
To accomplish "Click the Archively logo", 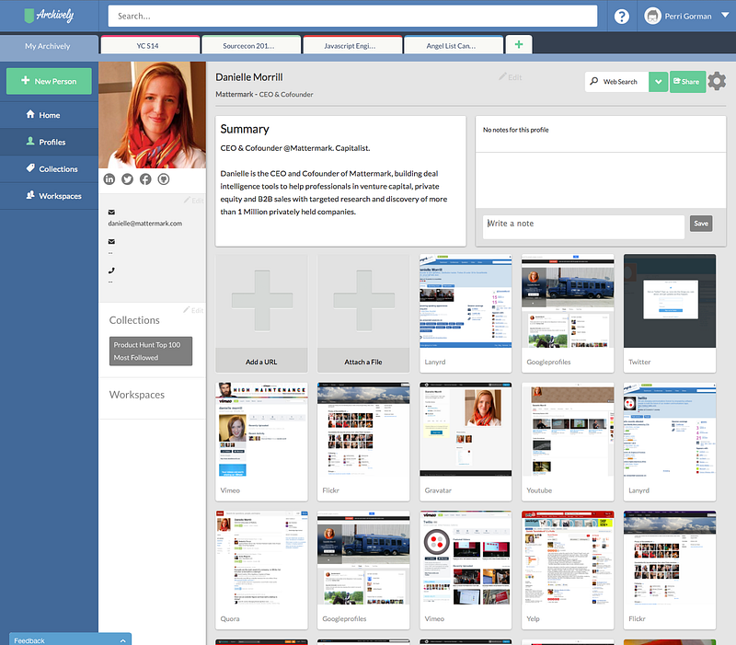I will point(49,15).
